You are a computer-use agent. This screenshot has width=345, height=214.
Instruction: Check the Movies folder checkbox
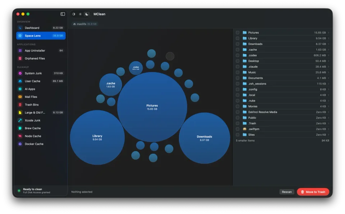[x=238, y=106]
